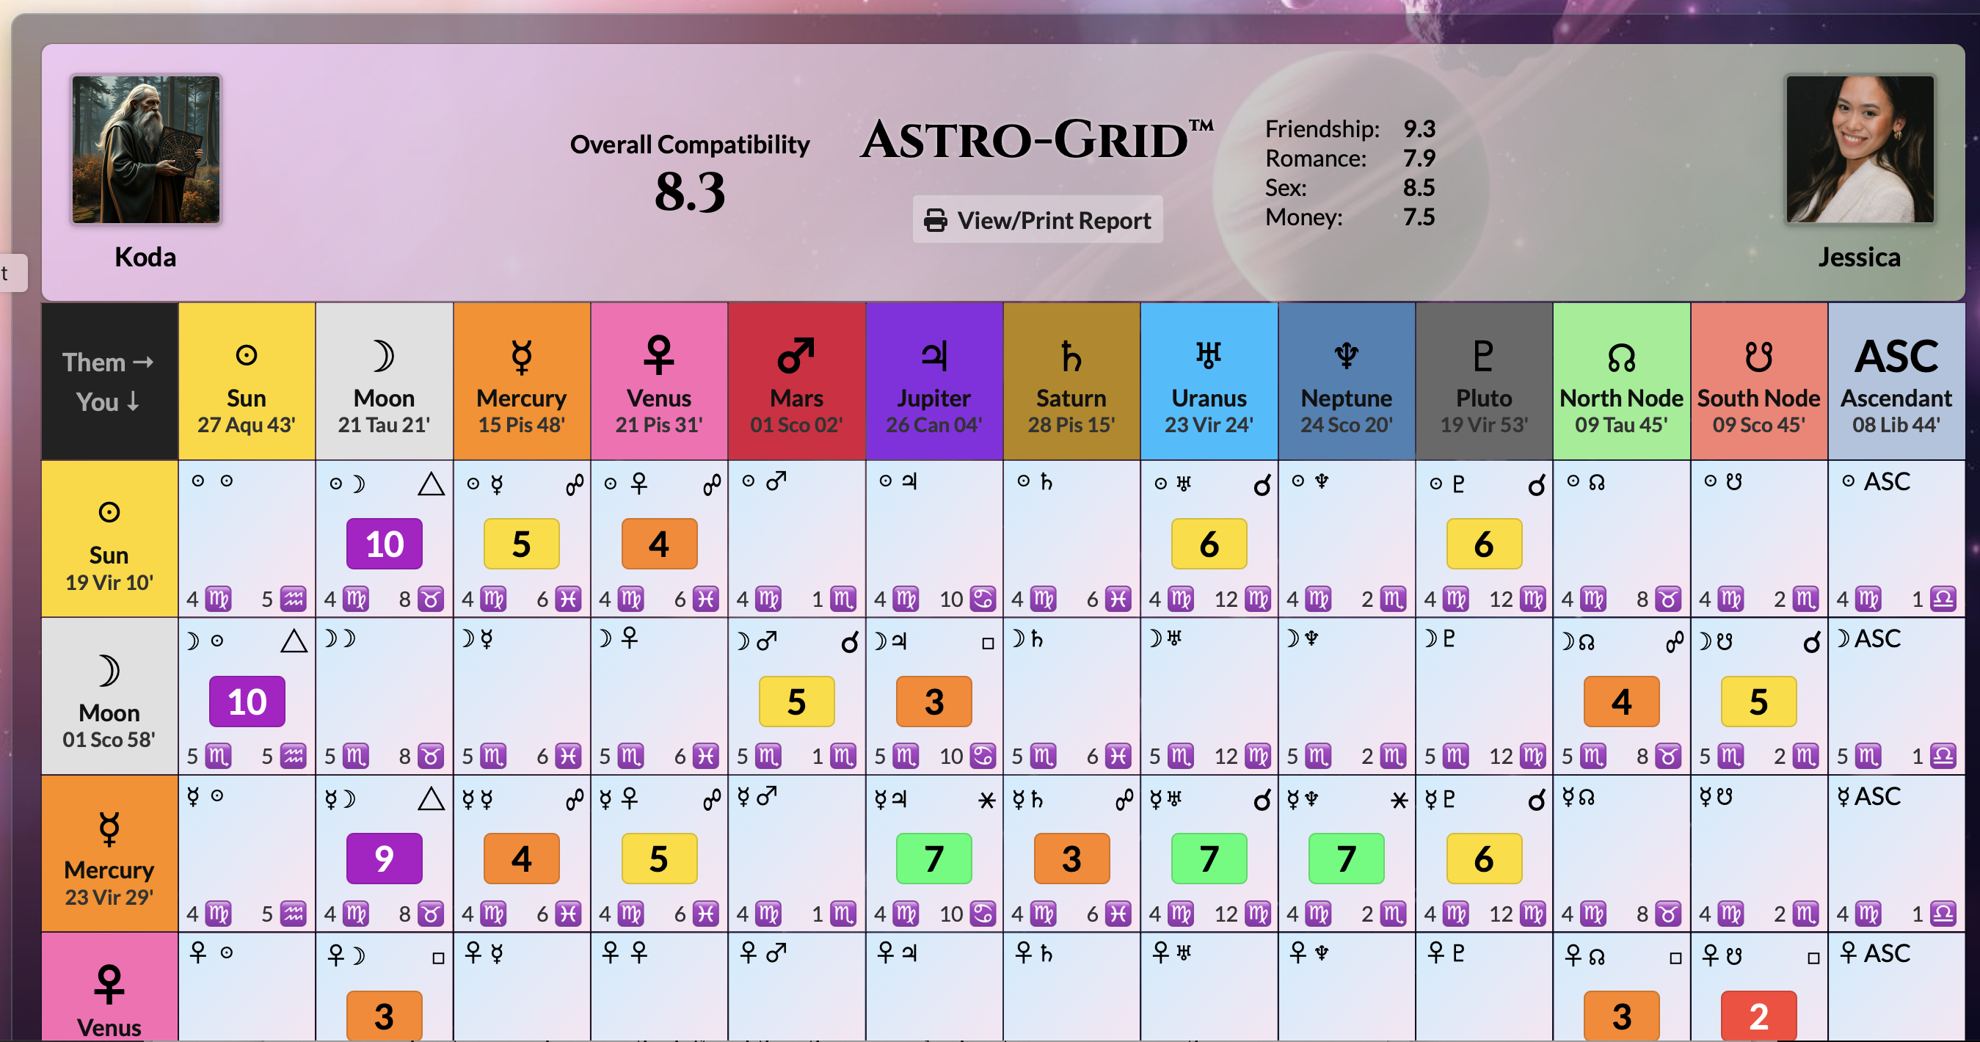Open Mercury–Moon score 9 badge
Image resolution: width=1980 pixels, height=1042 pixels.
point(385,859)
